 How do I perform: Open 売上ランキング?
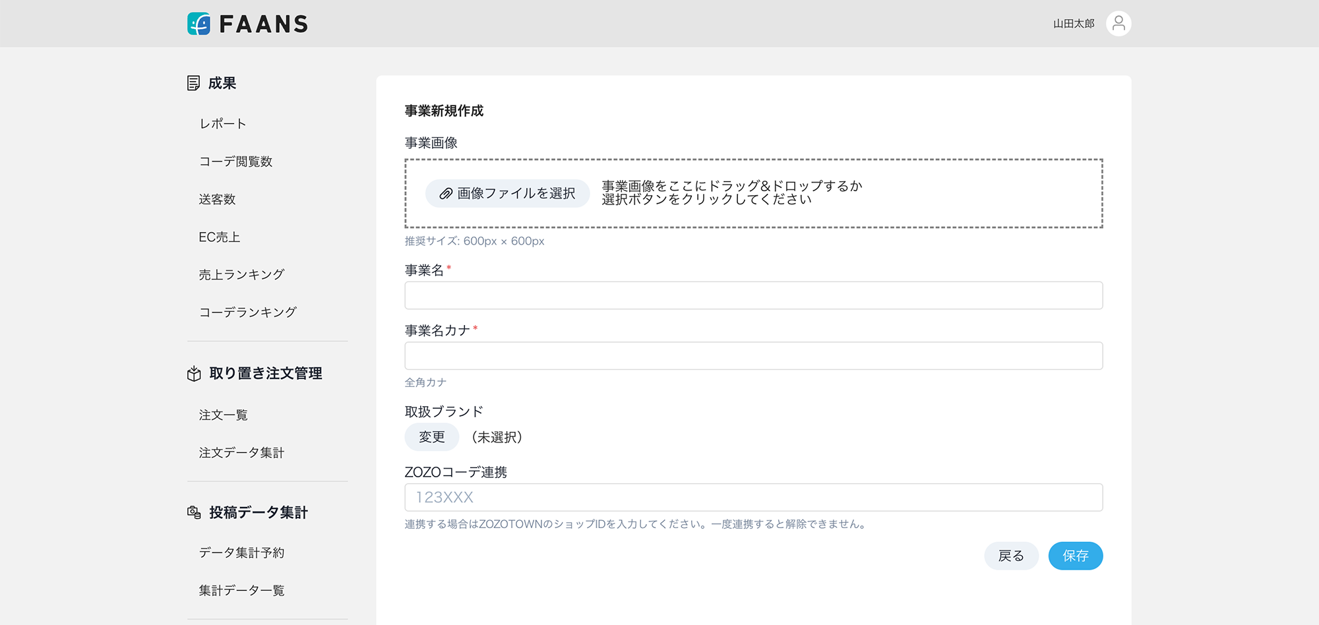tap(241, 274)
